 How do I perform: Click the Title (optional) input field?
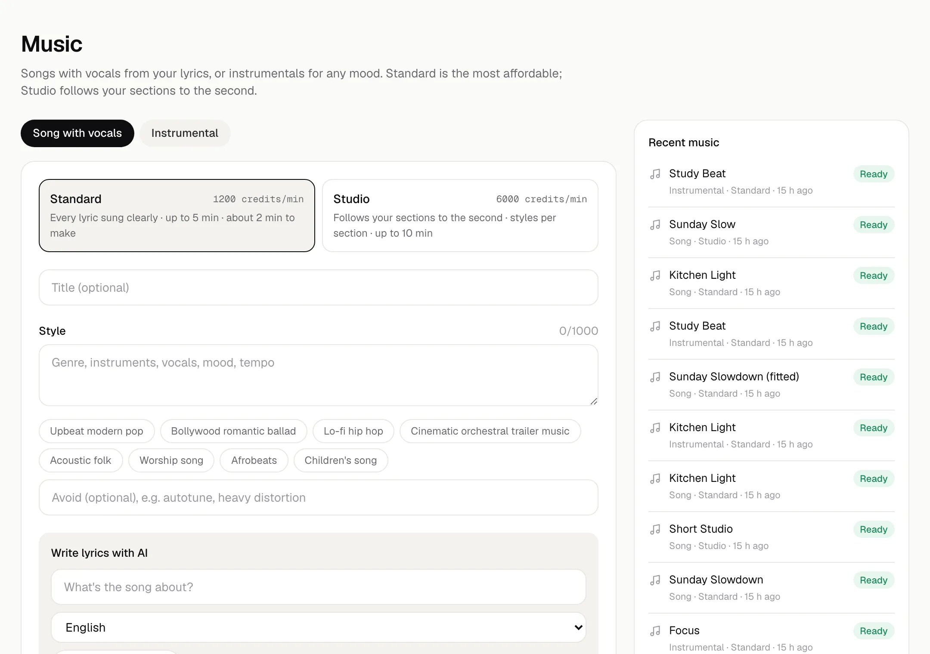(319, 287)
